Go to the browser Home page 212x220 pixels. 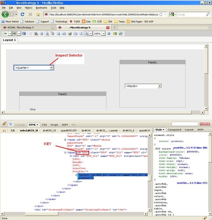pyautogui.click(x=38, y=14)
